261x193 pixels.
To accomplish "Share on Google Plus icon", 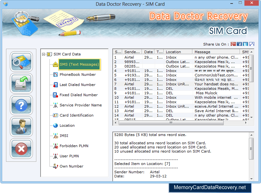I will coord(233,44).
